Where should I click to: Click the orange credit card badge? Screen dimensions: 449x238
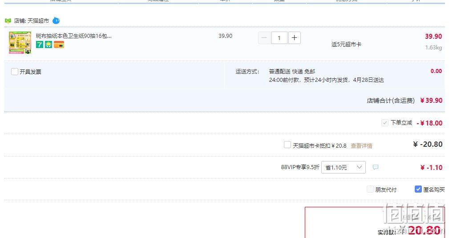coord(59,44)
